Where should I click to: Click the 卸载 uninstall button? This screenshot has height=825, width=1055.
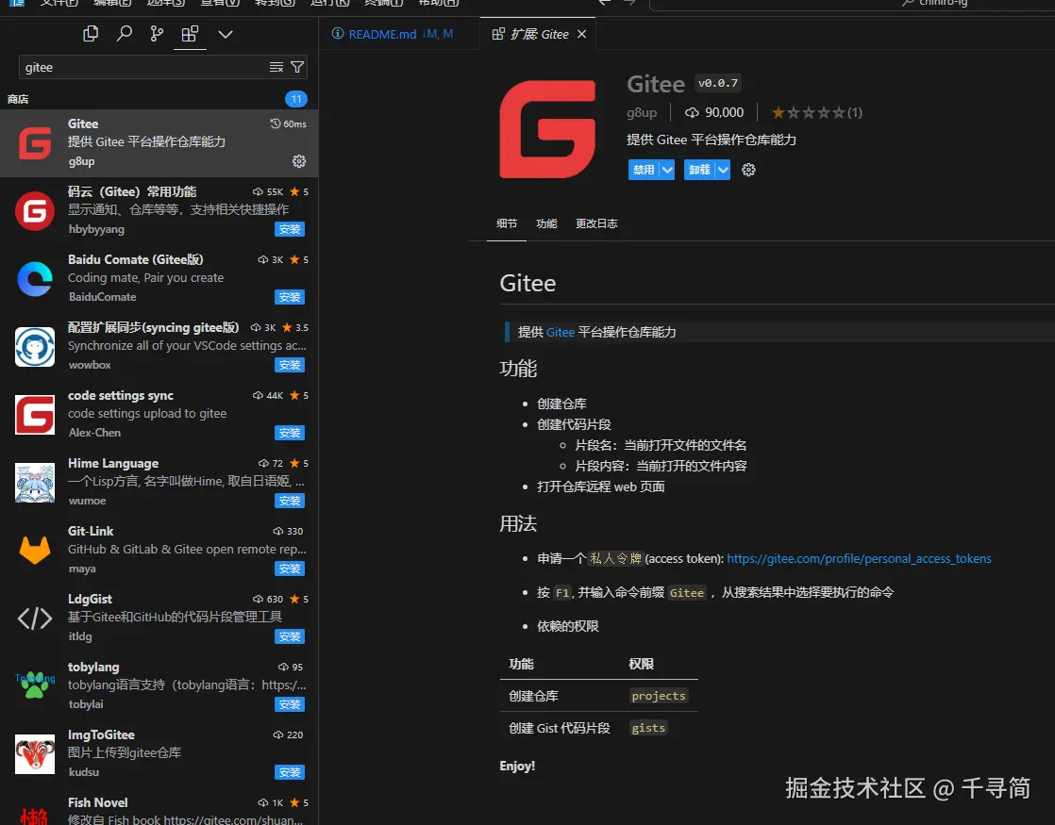[x=699, y=170]
